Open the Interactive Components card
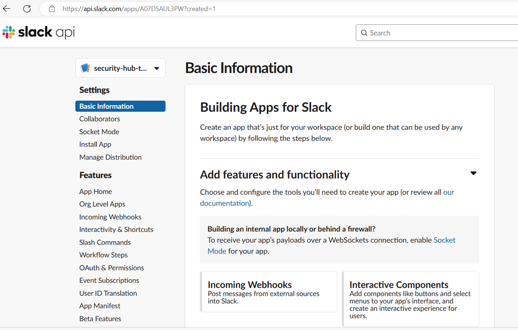This screenshot has width=518, height=330. click(411, 299)
